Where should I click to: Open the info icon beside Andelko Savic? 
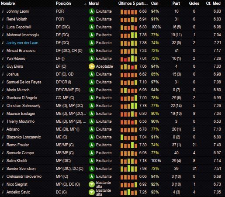pos(3,192)
